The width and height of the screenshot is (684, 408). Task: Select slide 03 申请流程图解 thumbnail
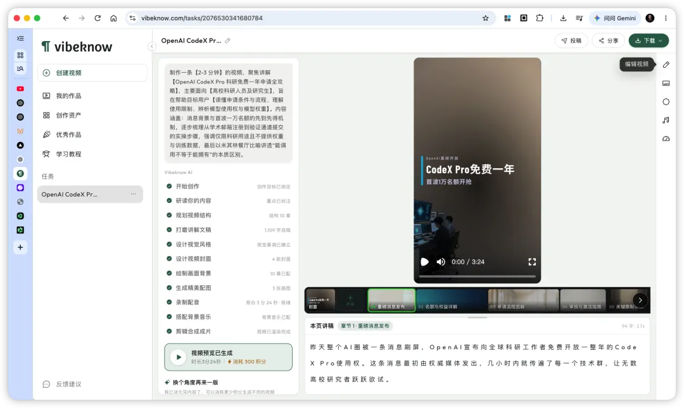pos(523,300)
